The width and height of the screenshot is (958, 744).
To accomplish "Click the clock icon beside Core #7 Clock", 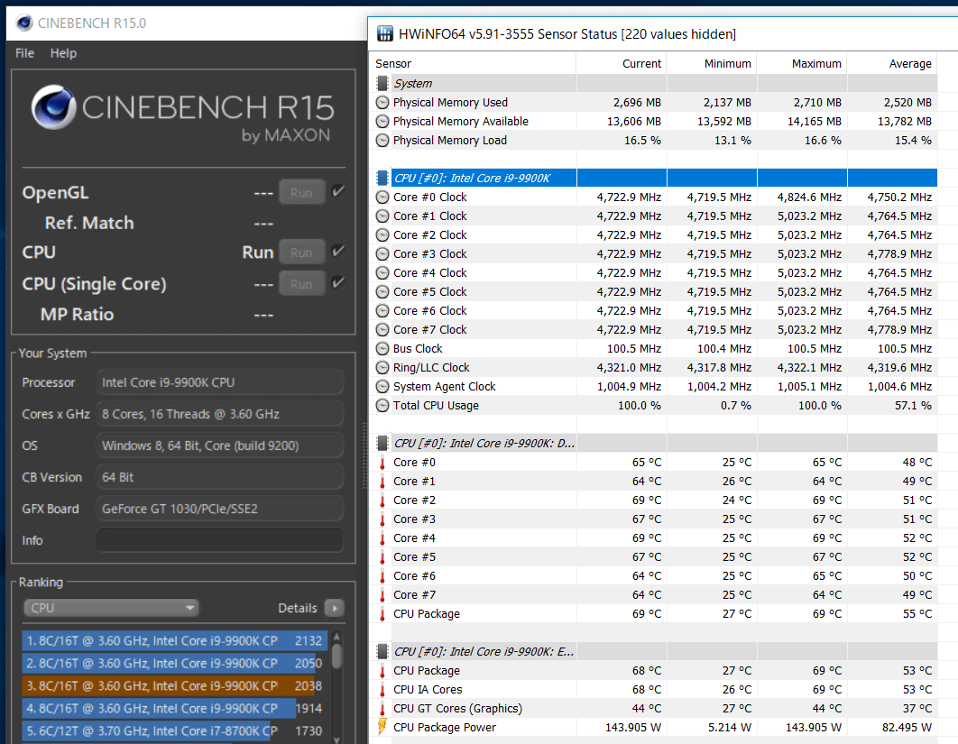I will [x=382, y=330].
